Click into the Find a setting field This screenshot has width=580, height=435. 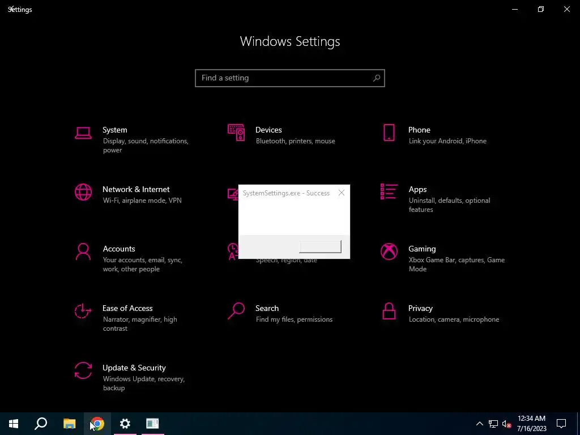click(x=290, y=78)
